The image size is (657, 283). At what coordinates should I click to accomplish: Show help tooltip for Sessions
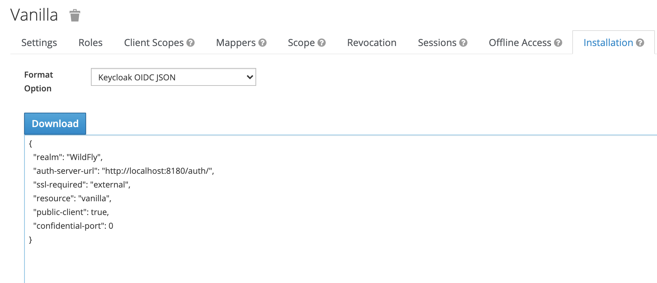pyautogui.click(x=463, y=43)
